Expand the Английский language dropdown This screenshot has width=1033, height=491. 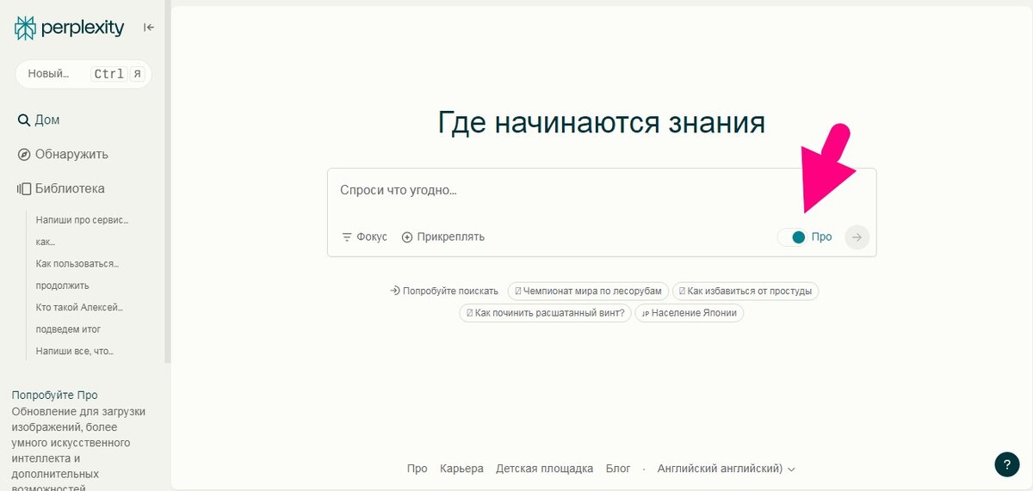point(726,469)
